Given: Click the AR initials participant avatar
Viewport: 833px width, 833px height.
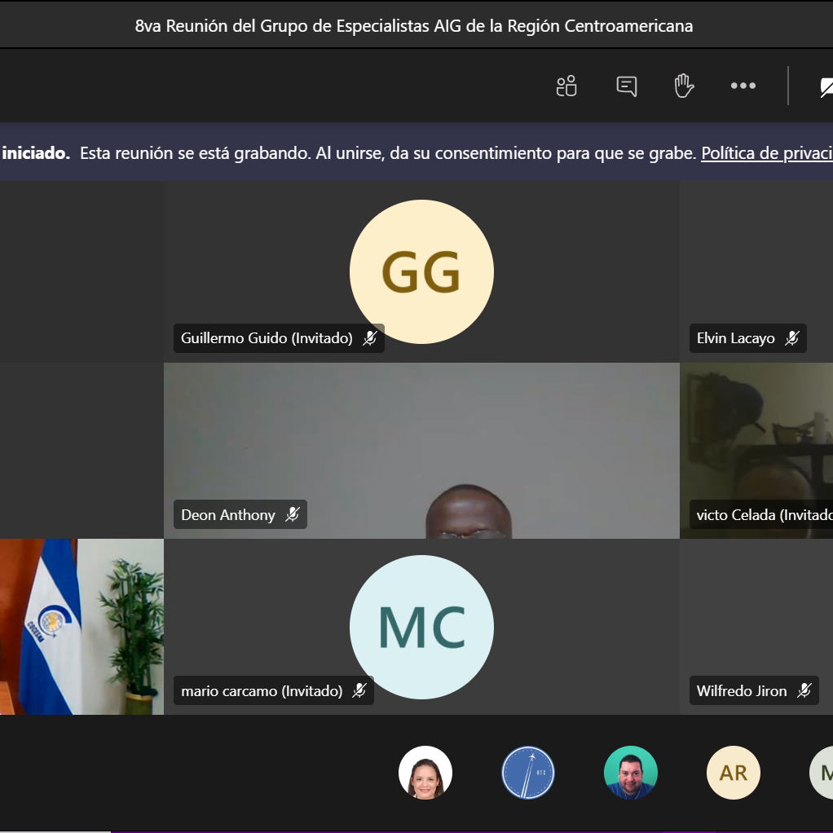Looking at the screenshot, I should 734,773.
